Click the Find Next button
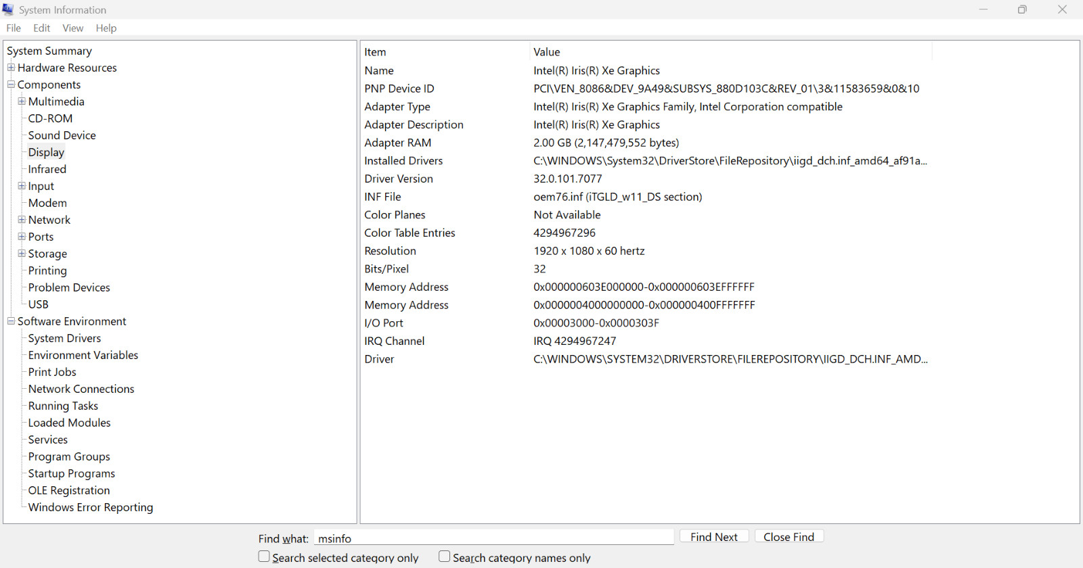This screenshot has height=568, width=1083. (x=714, y=536)
